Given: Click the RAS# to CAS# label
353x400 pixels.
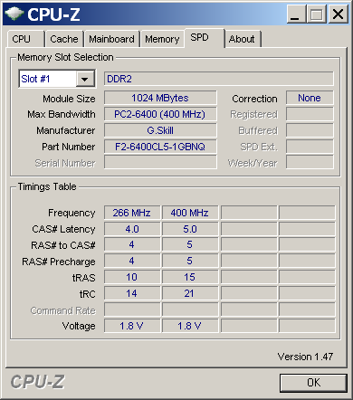Looking at the screenshot, I should (63, 245).
